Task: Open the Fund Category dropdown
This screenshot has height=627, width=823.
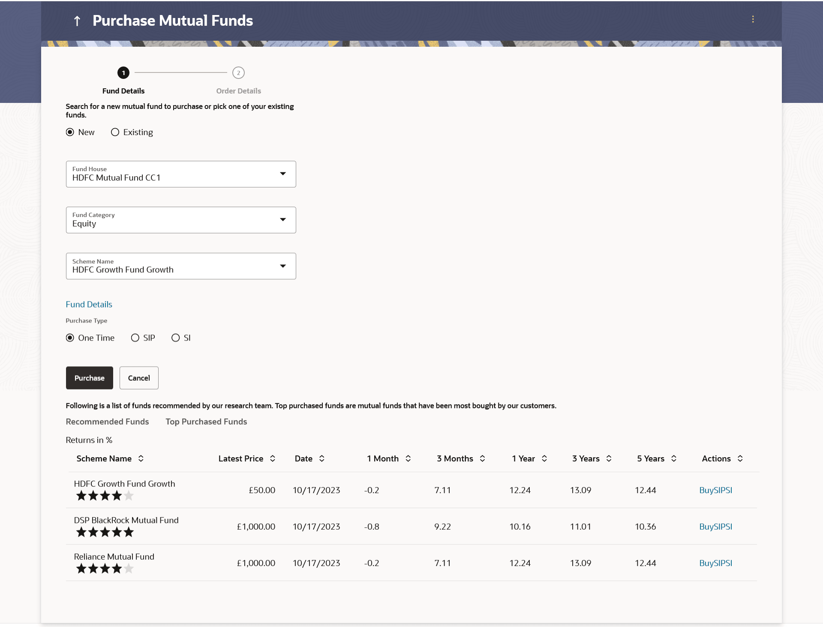Action: (x=282, y=220)
